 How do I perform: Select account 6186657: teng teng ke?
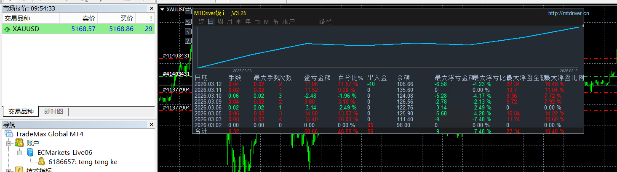click(83, 162)
